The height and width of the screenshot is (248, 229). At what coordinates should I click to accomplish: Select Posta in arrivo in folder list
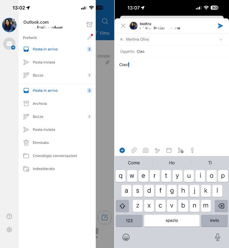[57, 91]
